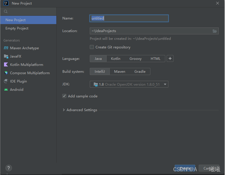Click the sidebar search field

pyautogui.click(x=28, y=11)
